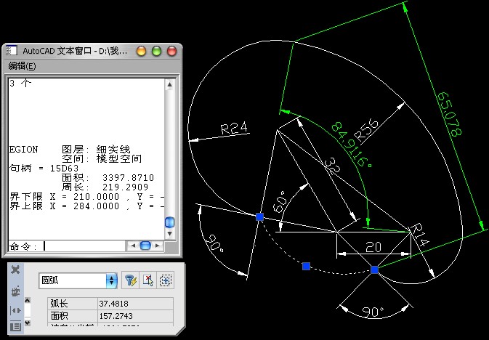
Task: Click the AutoCAD text window title icon
Action: tap(11, 51)
